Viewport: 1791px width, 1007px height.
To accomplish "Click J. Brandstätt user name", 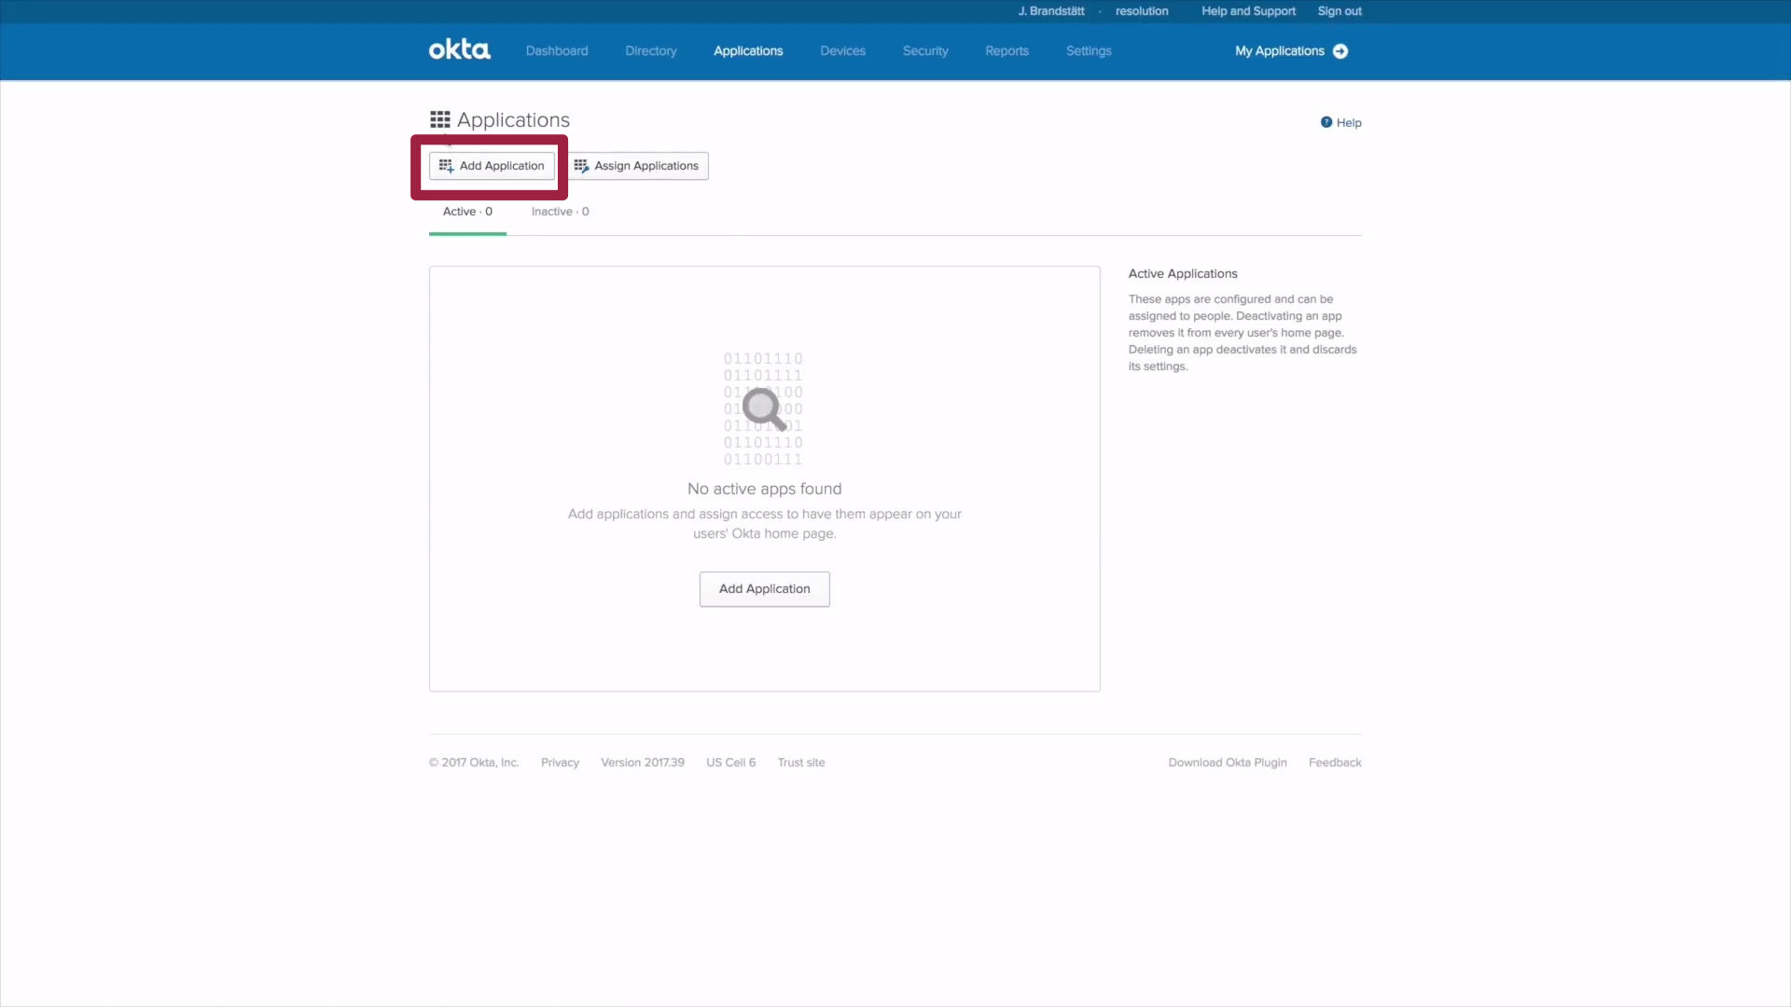I will [x=1051, y=11].
